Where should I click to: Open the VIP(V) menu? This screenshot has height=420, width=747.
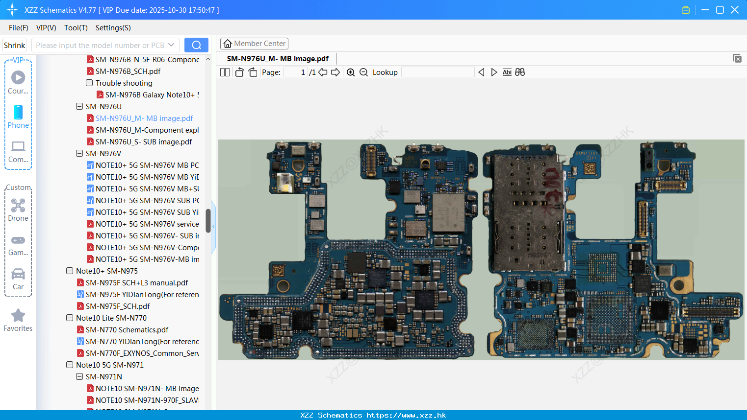46,28
